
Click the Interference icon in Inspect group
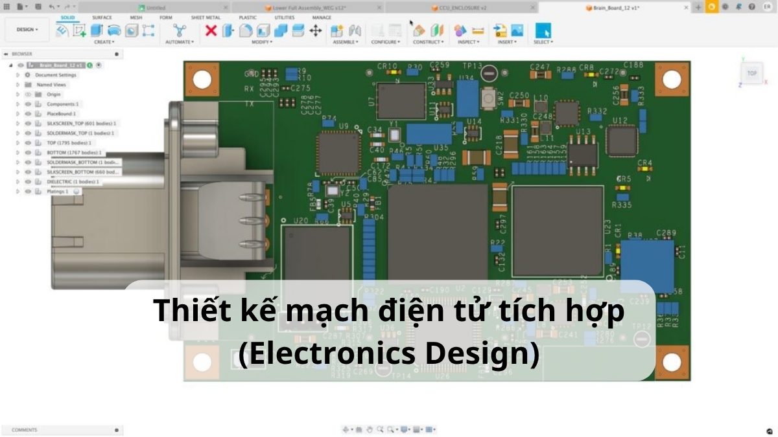tap(460, 30)
